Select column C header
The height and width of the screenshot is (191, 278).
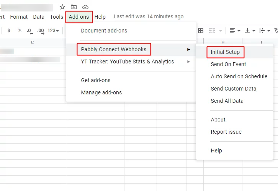pyautogui.click(x=32, y=42)
